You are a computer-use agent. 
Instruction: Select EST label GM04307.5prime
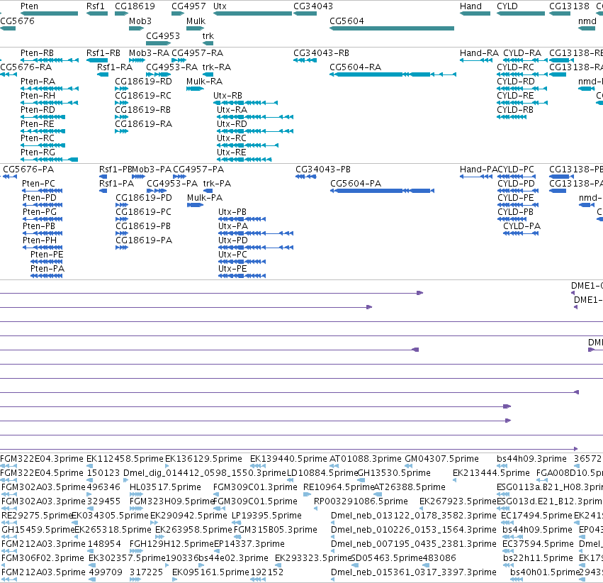(441, 459)
